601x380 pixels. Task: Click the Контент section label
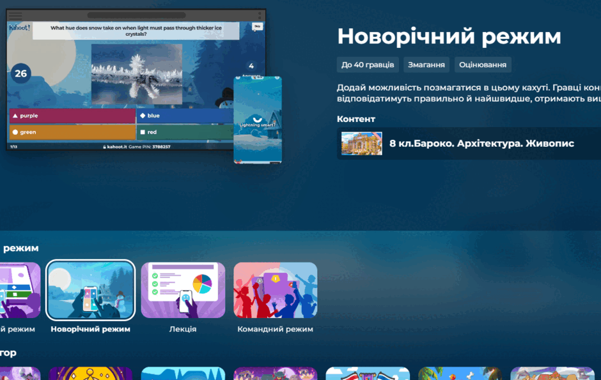(x=356, y=119)
